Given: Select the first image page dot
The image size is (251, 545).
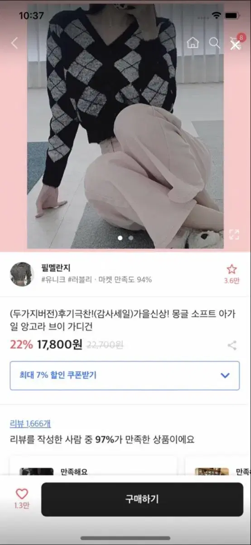Looking at the screenshot, I should click(x=120, y=238).
